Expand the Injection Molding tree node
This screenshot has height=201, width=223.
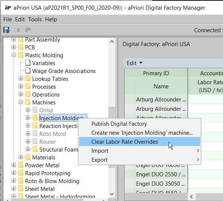tap(28, 118)
